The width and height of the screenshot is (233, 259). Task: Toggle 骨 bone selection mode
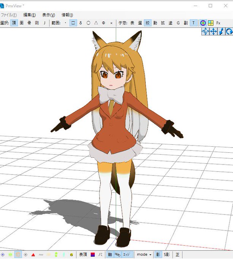(x=29, y=23)
